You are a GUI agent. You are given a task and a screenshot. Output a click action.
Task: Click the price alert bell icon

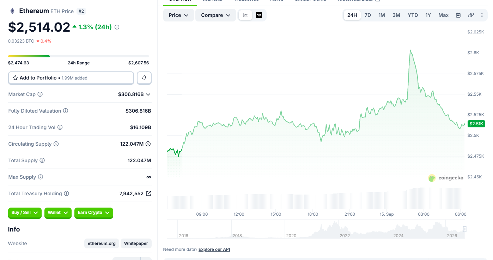(144, 78)
